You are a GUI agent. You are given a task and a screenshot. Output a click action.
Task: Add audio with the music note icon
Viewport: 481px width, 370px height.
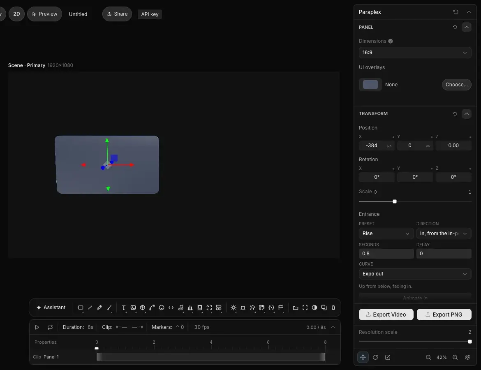(x=180, y=308)
